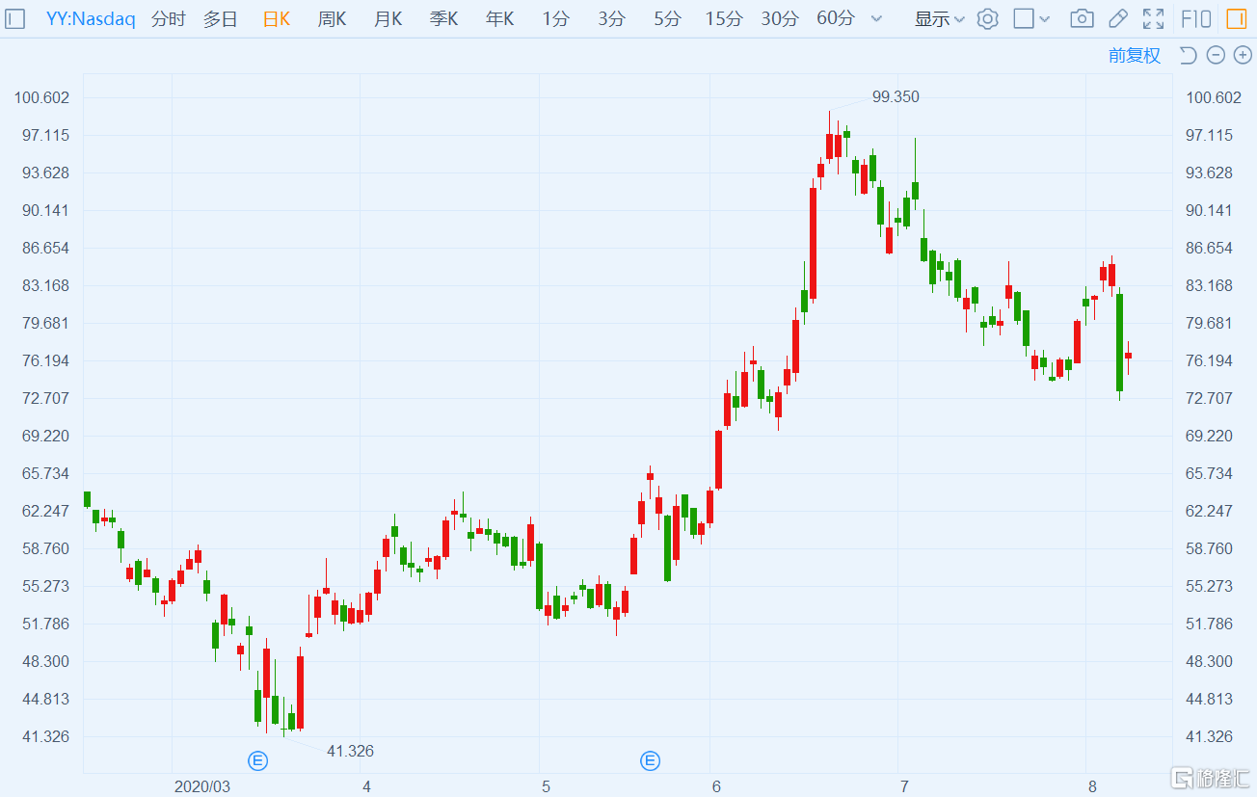Viewport: 1257px width, 797px height.
Task: Select the 15分 interval
Action: (x=723, y=19)
